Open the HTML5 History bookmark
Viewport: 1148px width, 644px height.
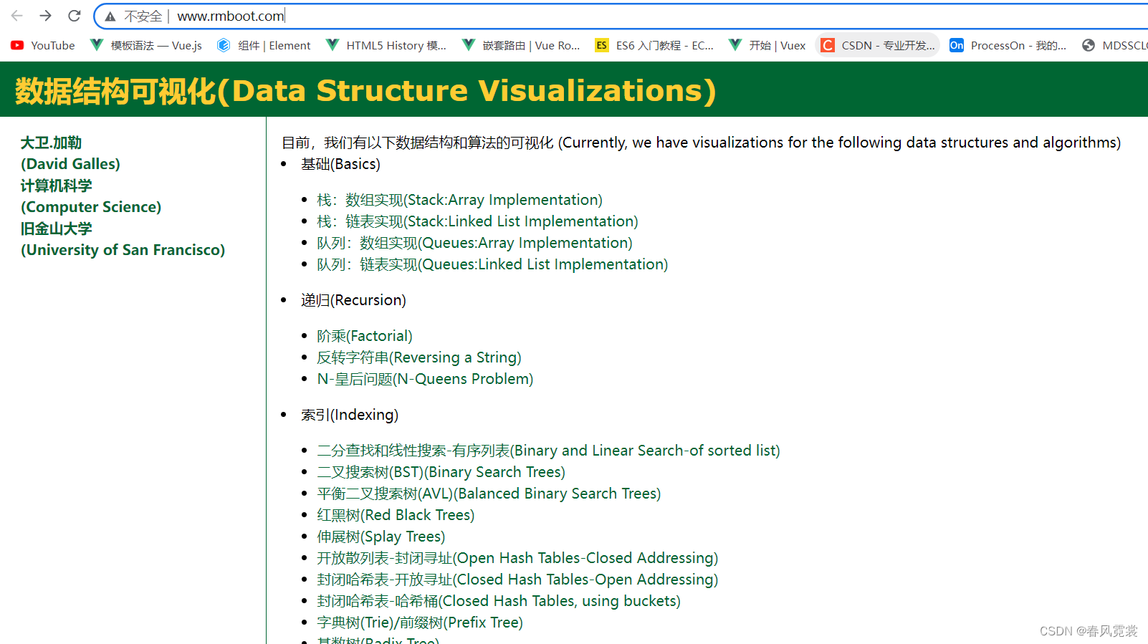click(386, 45)
